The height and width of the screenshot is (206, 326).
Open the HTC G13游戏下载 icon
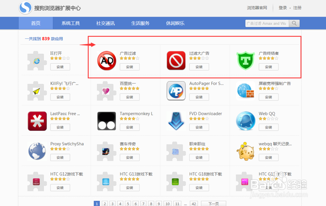pyautogui.click(x=106, y=182)
